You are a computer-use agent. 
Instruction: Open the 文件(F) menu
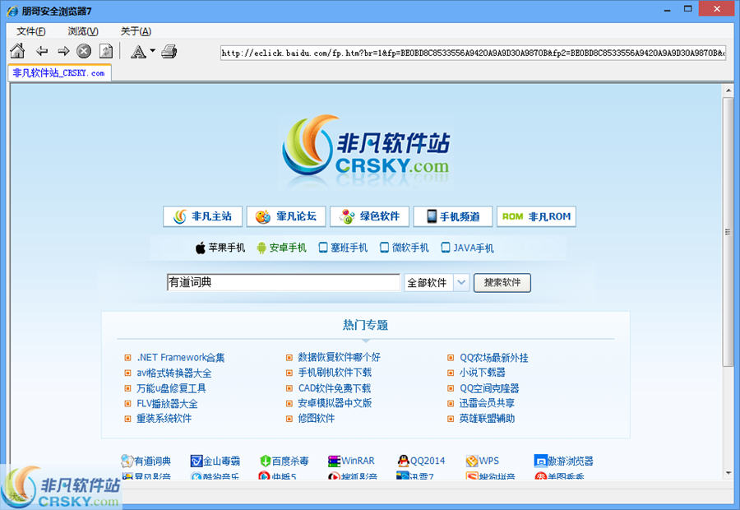tap(31, 31)
